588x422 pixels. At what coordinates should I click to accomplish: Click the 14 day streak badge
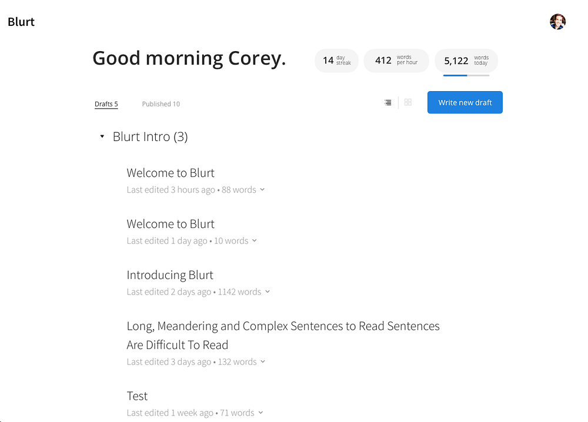coord(336,61)
